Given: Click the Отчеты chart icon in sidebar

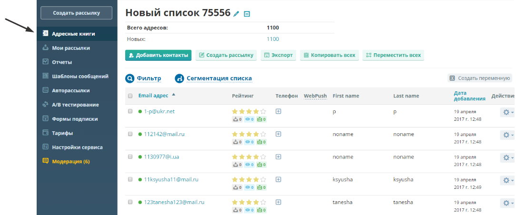Looking at the screenshot, I should tap(45, 62).
